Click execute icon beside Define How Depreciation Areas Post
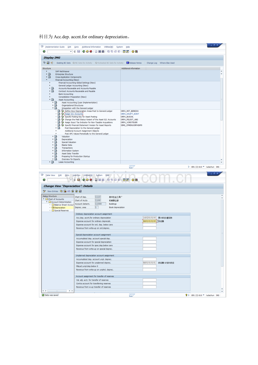The image size is (258, 365). coord(63,111)
